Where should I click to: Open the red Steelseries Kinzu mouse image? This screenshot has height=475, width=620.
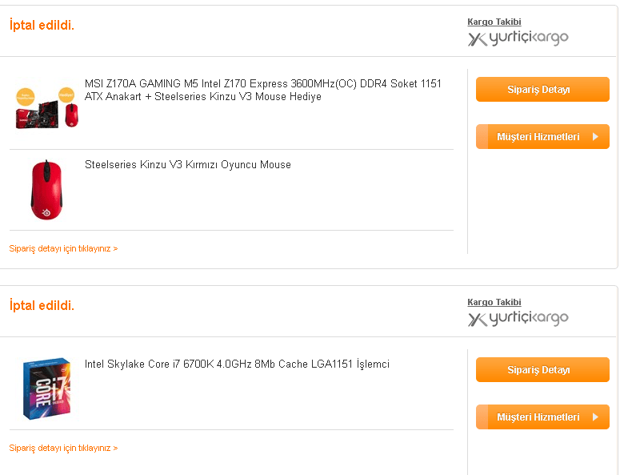pos(46,190)
